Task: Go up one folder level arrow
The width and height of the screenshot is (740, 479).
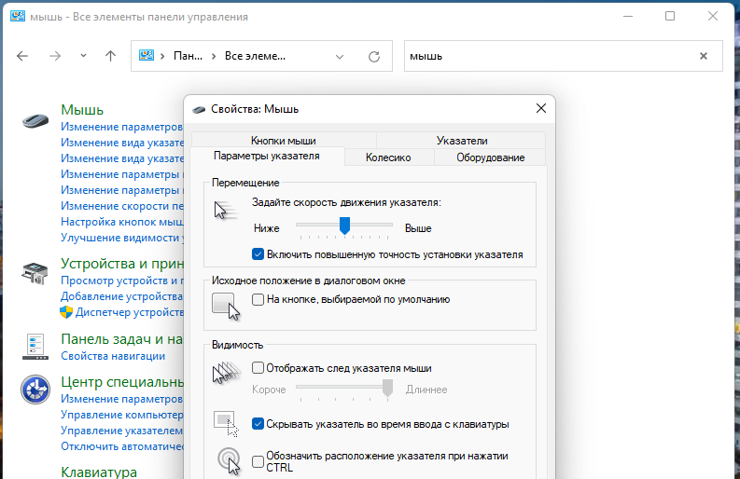Action: [x=111, y=56]
